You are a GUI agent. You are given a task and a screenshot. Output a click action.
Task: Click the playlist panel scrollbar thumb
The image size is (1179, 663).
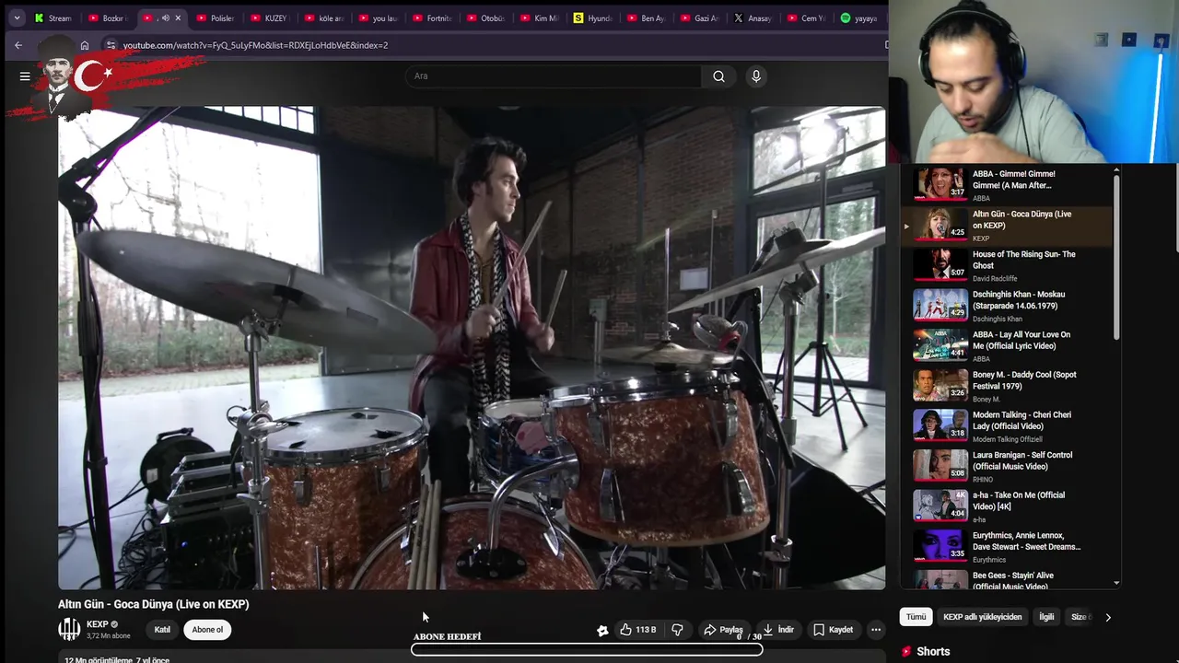tap(1116, 258)
